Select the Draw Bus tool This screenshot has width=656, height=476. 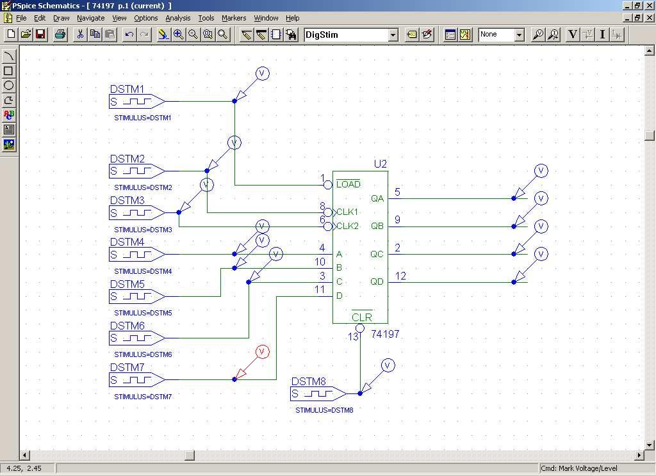click(x=261, y=35)
